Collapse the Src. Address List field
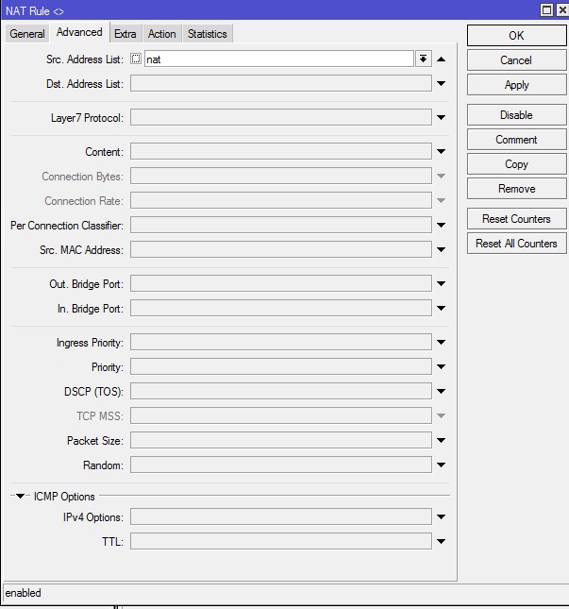 441,59
